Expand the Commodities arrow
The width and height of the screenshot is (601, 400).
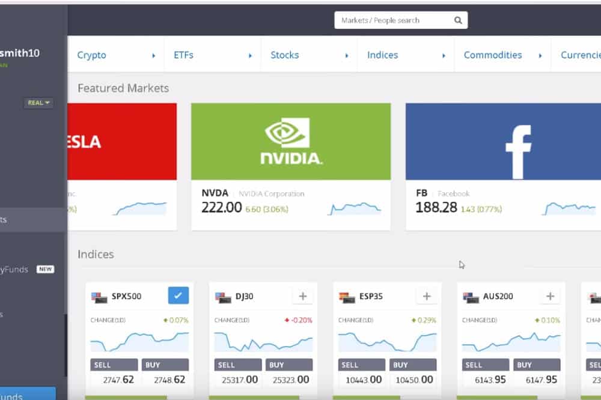tap(540, 55)
